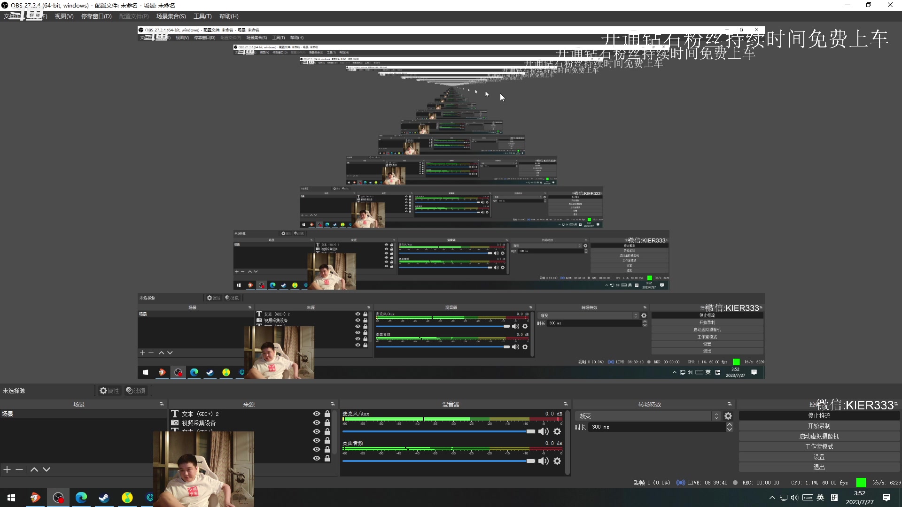Open OBS Studio from the taskbar
902x507 pixels.
(x=58, y=498)
